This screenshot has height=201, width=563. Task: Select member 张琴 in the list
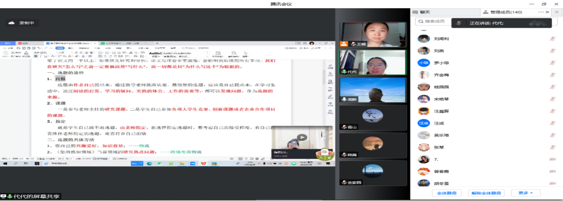pyautogui.click(x=486, y=147)
